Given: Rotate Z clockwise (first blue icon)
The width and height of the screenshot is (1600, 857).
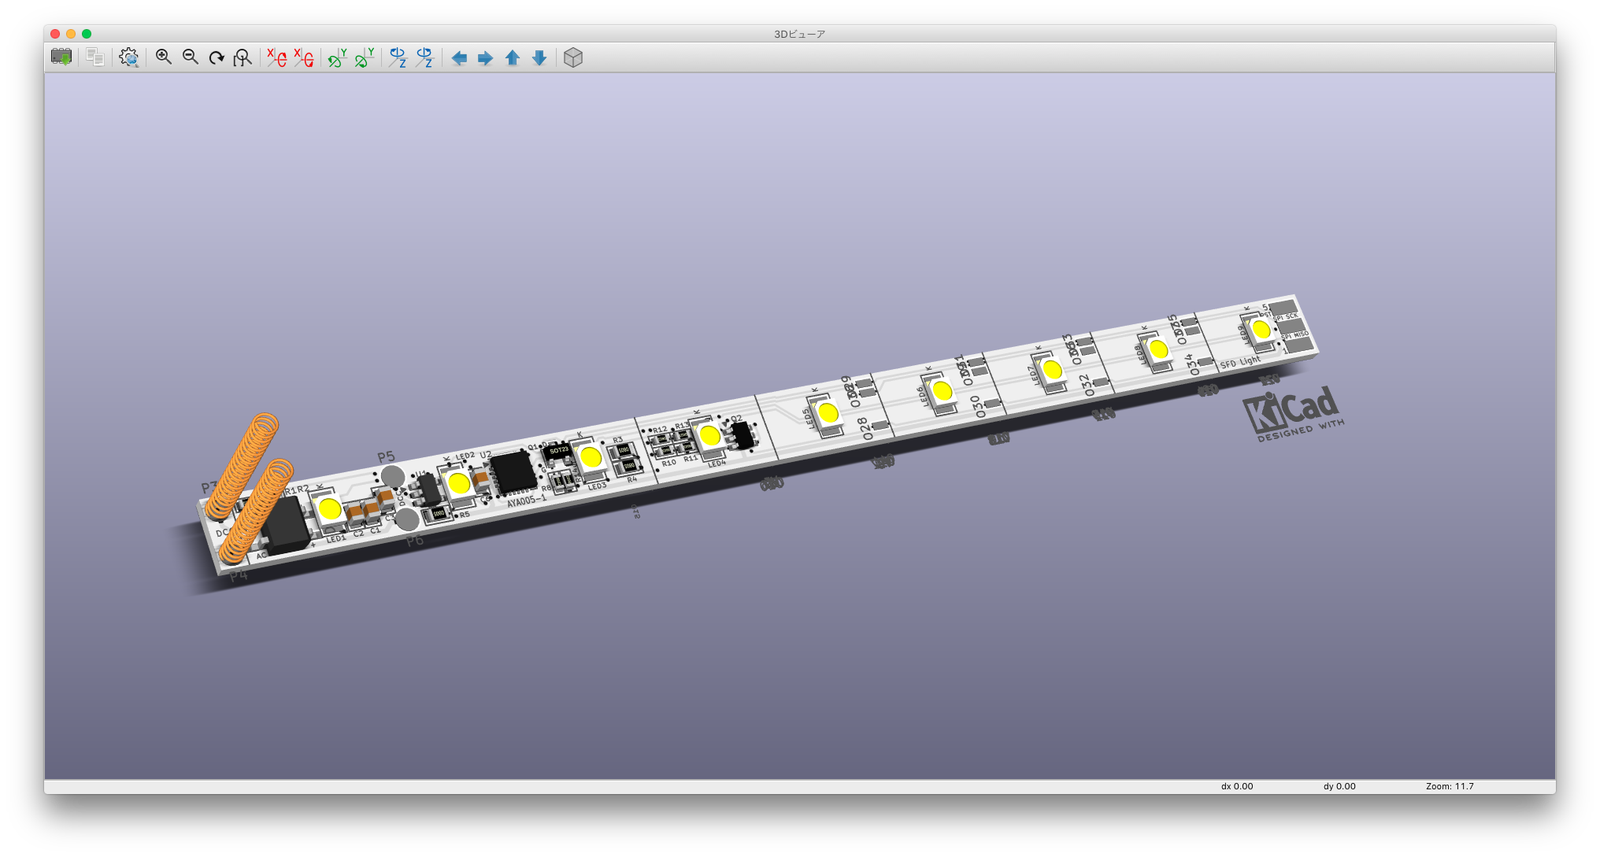Looking at the screenshot, I should pos(398,57).
